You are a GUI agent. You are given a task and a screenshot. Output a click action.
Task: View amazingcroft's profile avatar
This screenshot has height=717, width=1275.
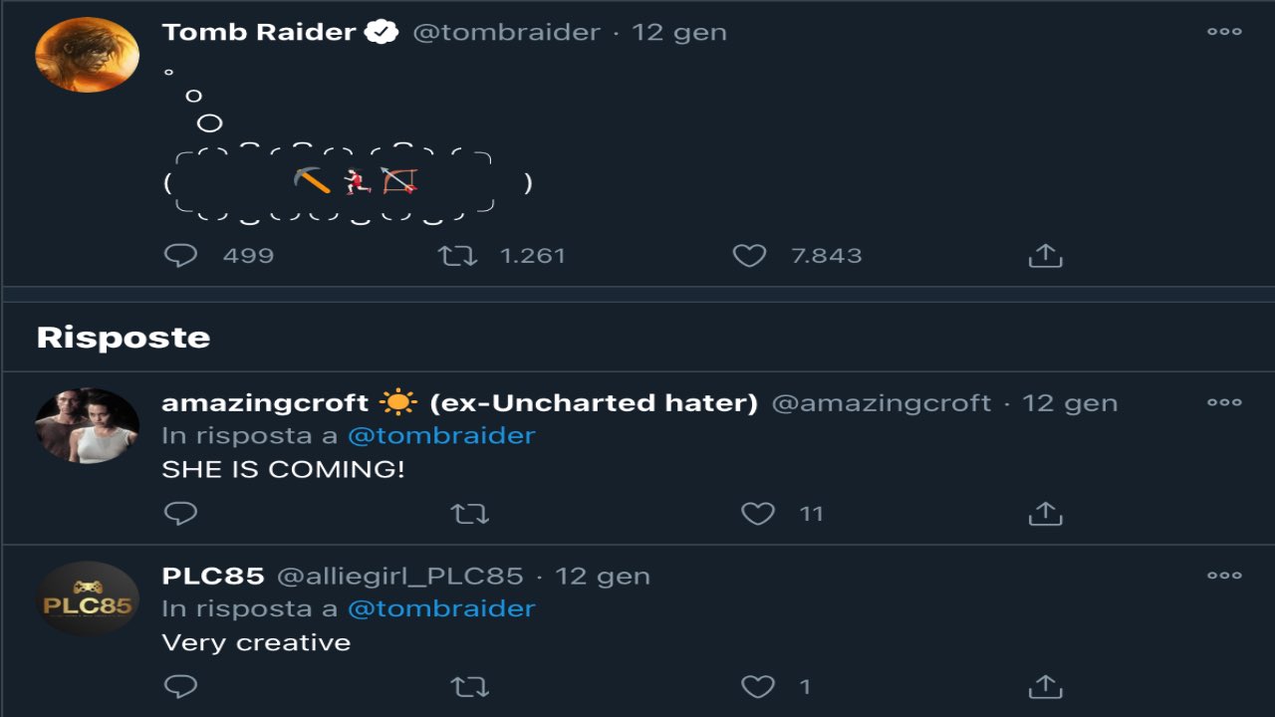tap(87, 425)
